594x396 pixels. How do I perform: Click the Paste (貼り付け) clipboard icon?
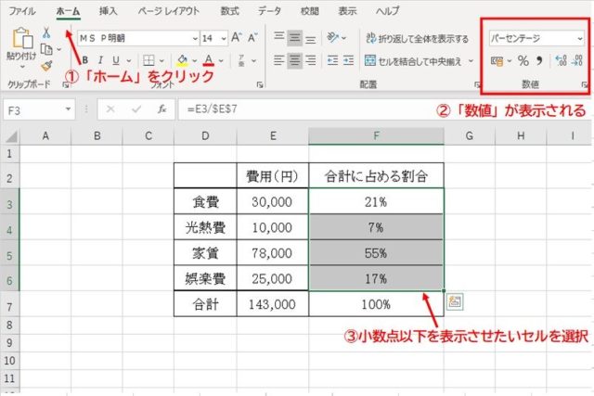pyautogui.click(x=19, y=41)
